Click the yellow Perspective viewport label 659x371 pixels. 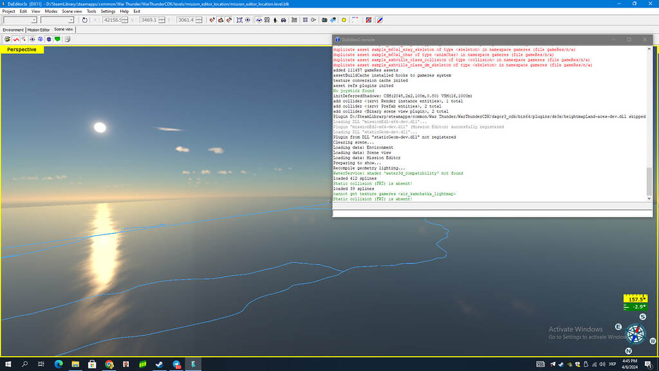click(21, 50)
